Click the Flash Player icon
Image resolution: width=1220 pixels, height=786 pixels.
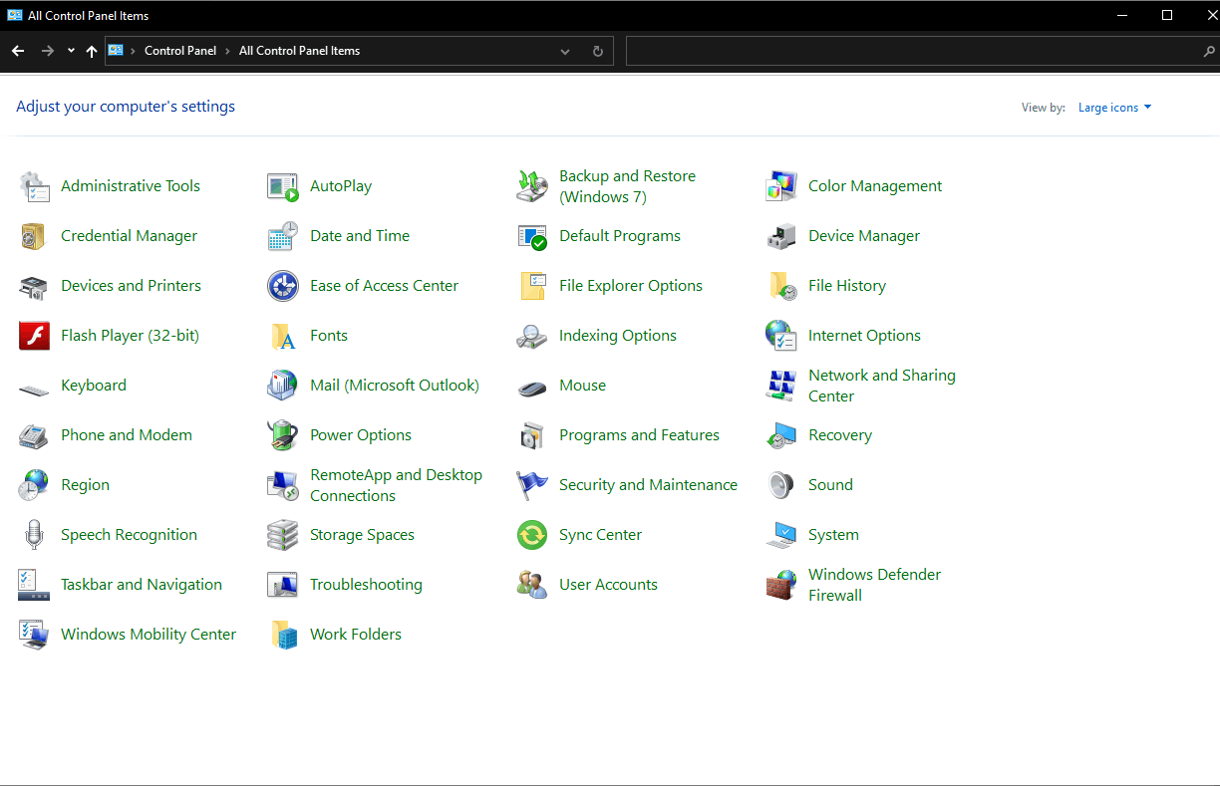click(x=34, y=336)
